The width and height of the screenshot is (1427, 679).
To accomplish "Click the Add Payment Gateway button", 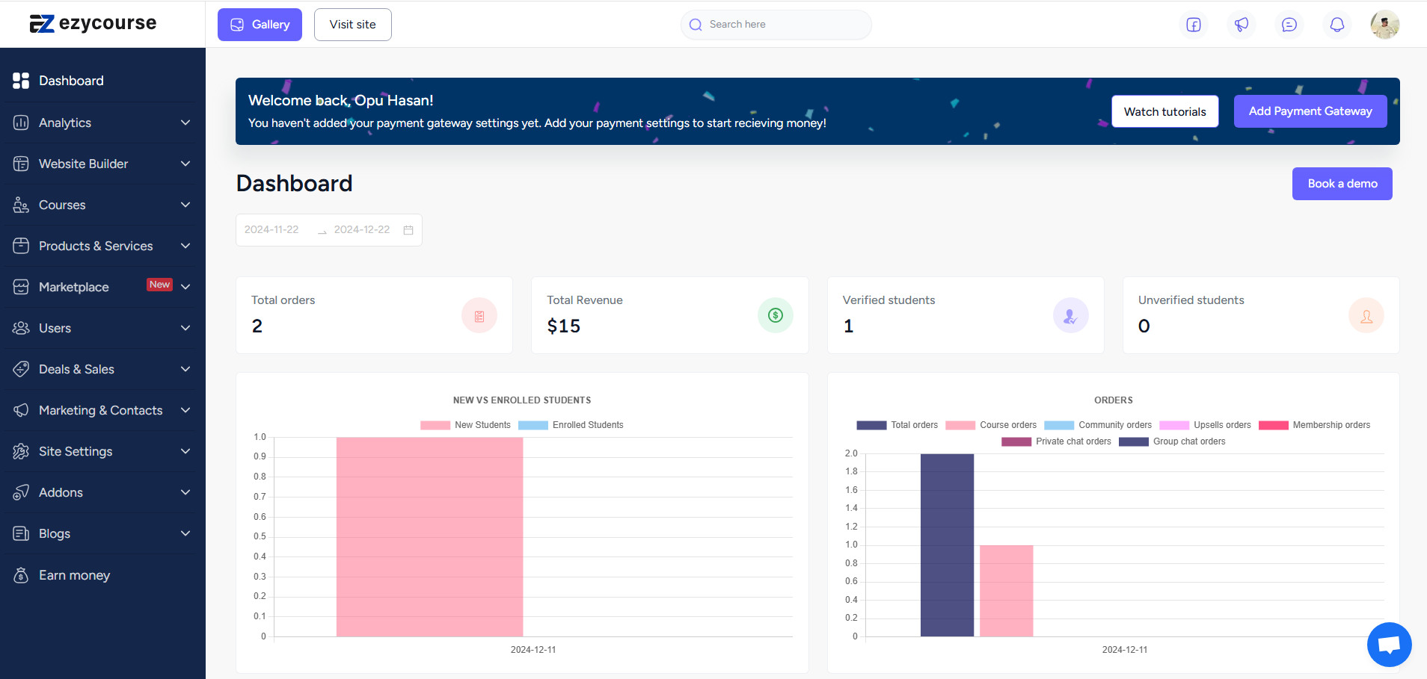I will [1310, 111].
